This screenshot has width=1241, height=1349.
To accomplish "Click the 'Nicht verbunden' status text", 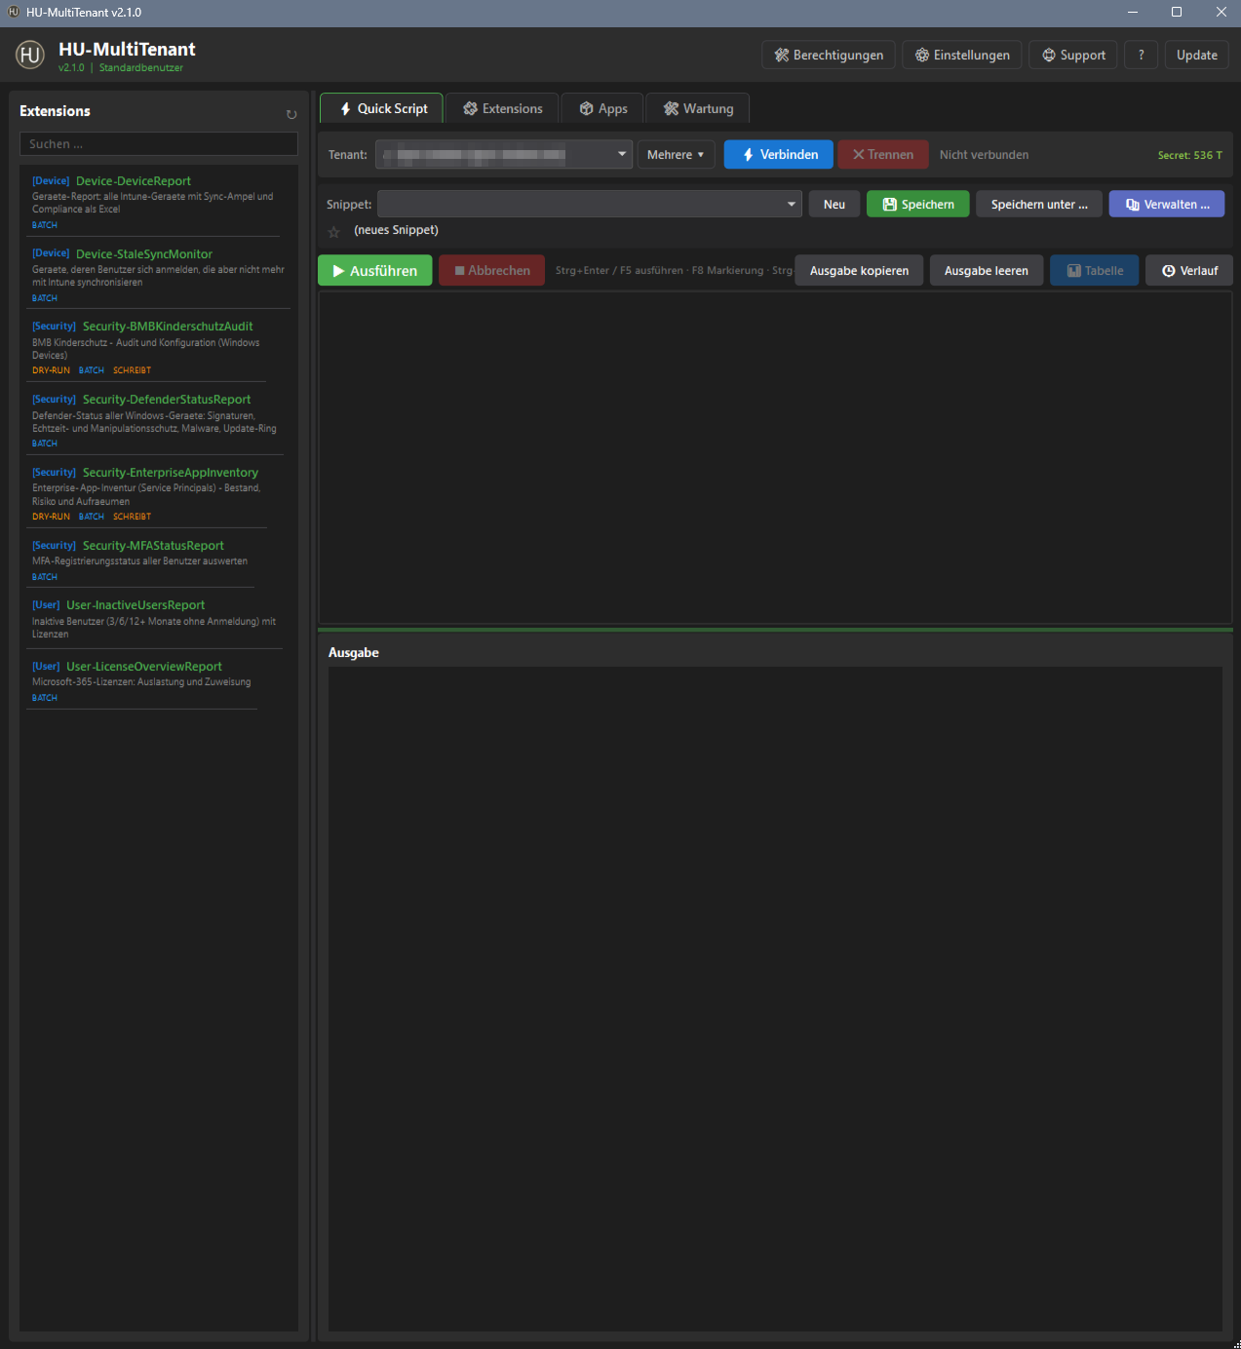I will coord(984,155).
